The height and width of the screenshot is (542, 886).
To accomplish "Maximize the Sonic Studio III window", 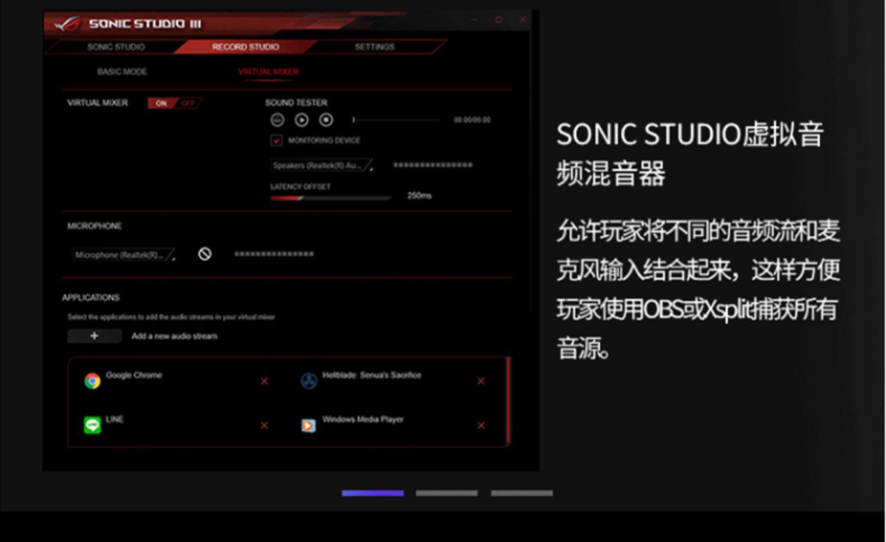I will tap(499, 20).
